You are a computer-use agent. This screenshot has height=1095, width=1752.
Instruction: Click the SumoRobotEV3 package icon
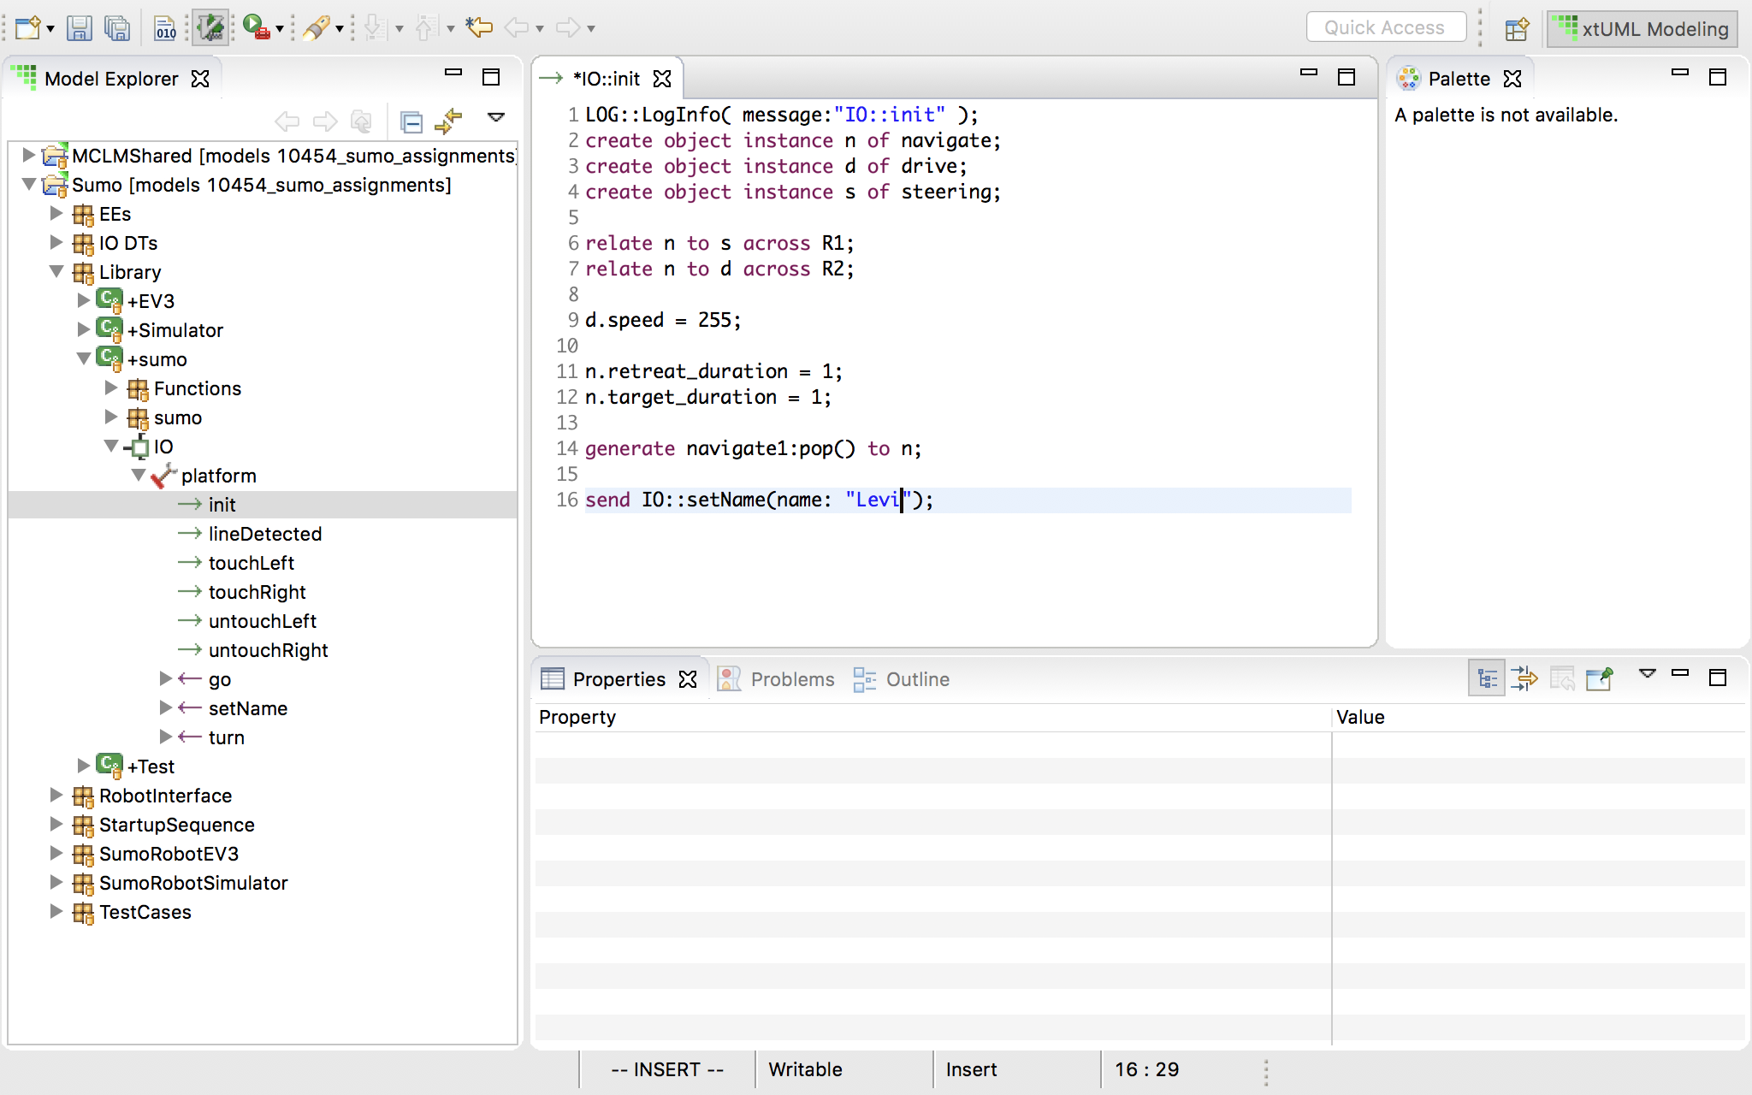pyautogui.click(x=83, y=854)
